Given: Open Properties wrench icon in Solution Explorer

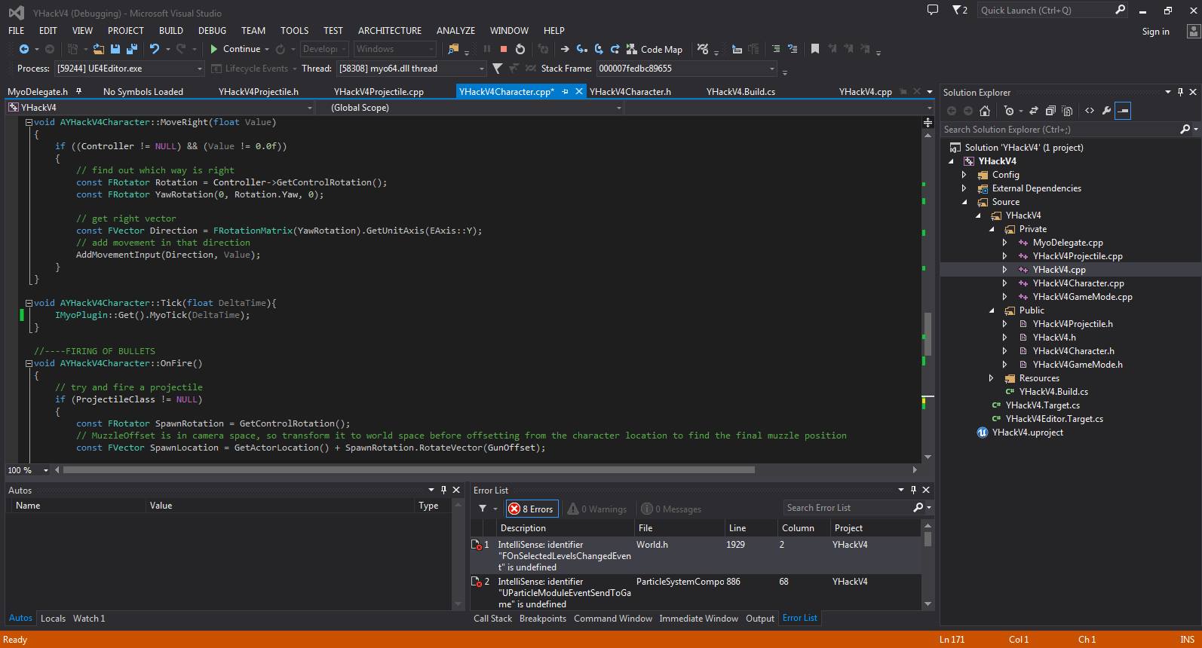Looking at the screenshot, I should click(1106, 111).
